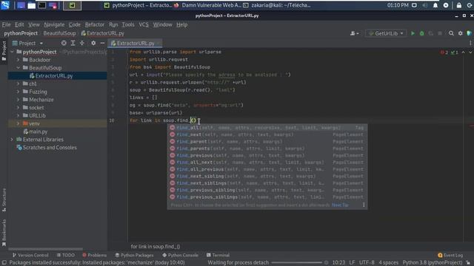This screenshot has height=266, width=474.
Task: Open Python Packages tool window
Action: tap(134, 255)
